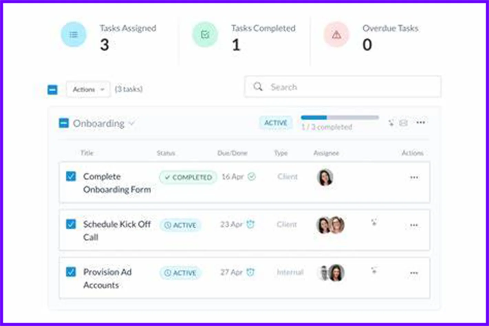The height and width of the screenshot is (326, 489).
Task: Click the COMPLETED status badge
Action: [x=188, y=177]
